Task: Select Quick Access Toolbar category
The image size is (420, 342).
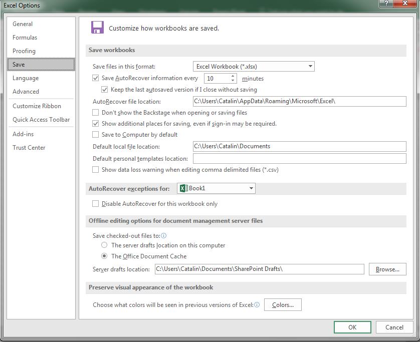Action: coord(41,120)
